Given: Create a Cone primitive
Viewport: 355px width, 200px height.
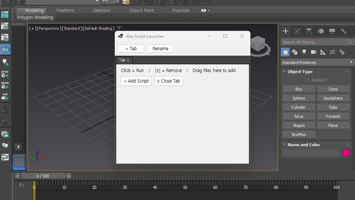Looking at the screenshot, I should (333, 89).
